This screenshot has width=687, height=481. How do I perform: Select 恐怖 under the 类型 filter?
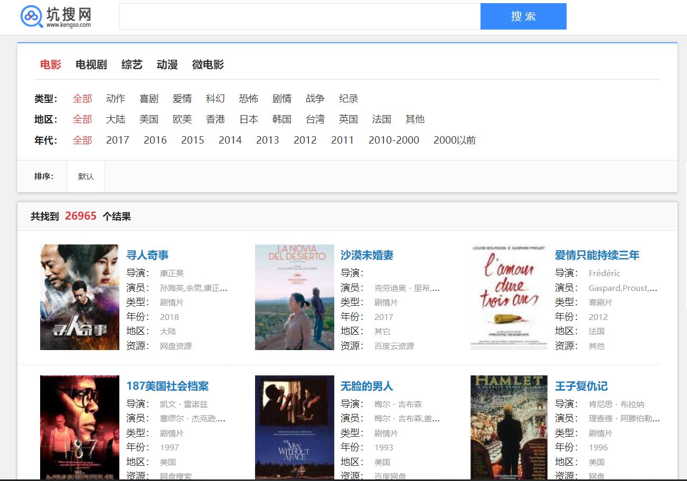248,98
